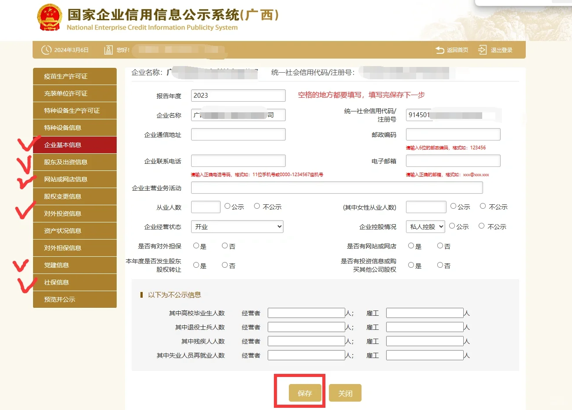
Task: Open 特种设备信息 sidebar item
Action: click(75, 128)
